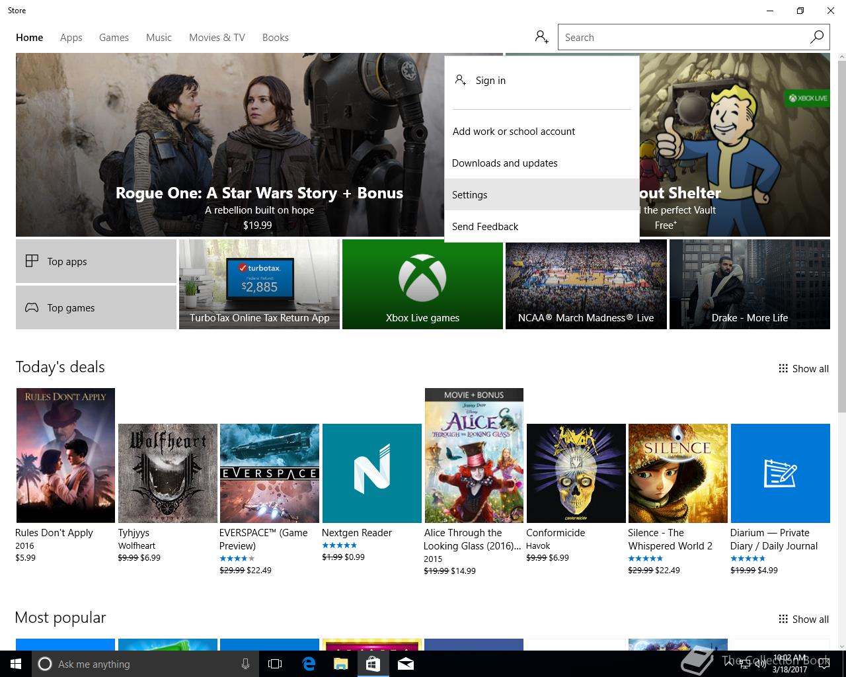
Task: Open Top games tile
Action: 96,307
